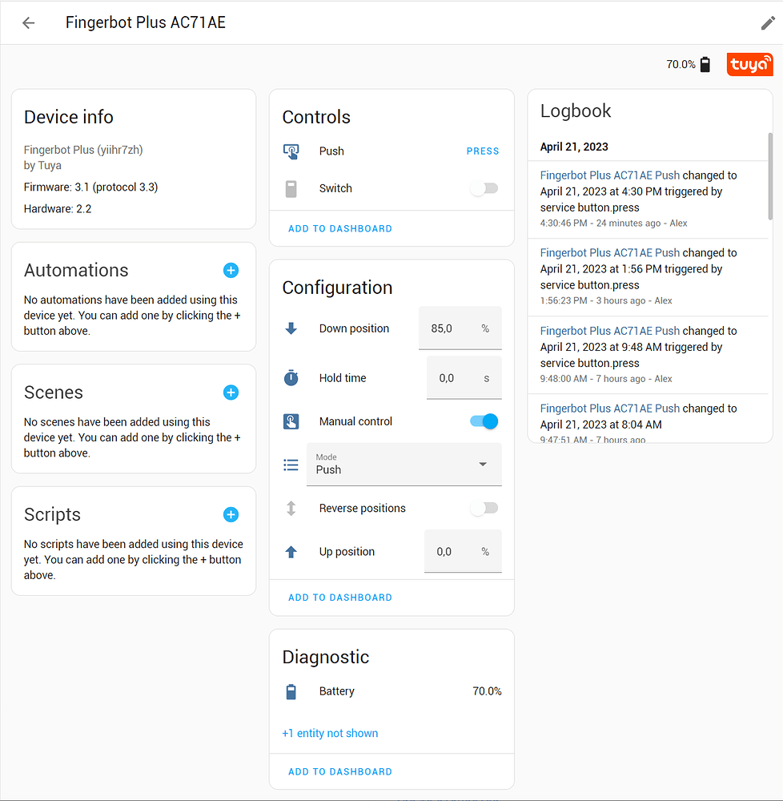This screenshot has height=801, width=783.
Task: Click +1 entity not shown link
Action: 330,733
